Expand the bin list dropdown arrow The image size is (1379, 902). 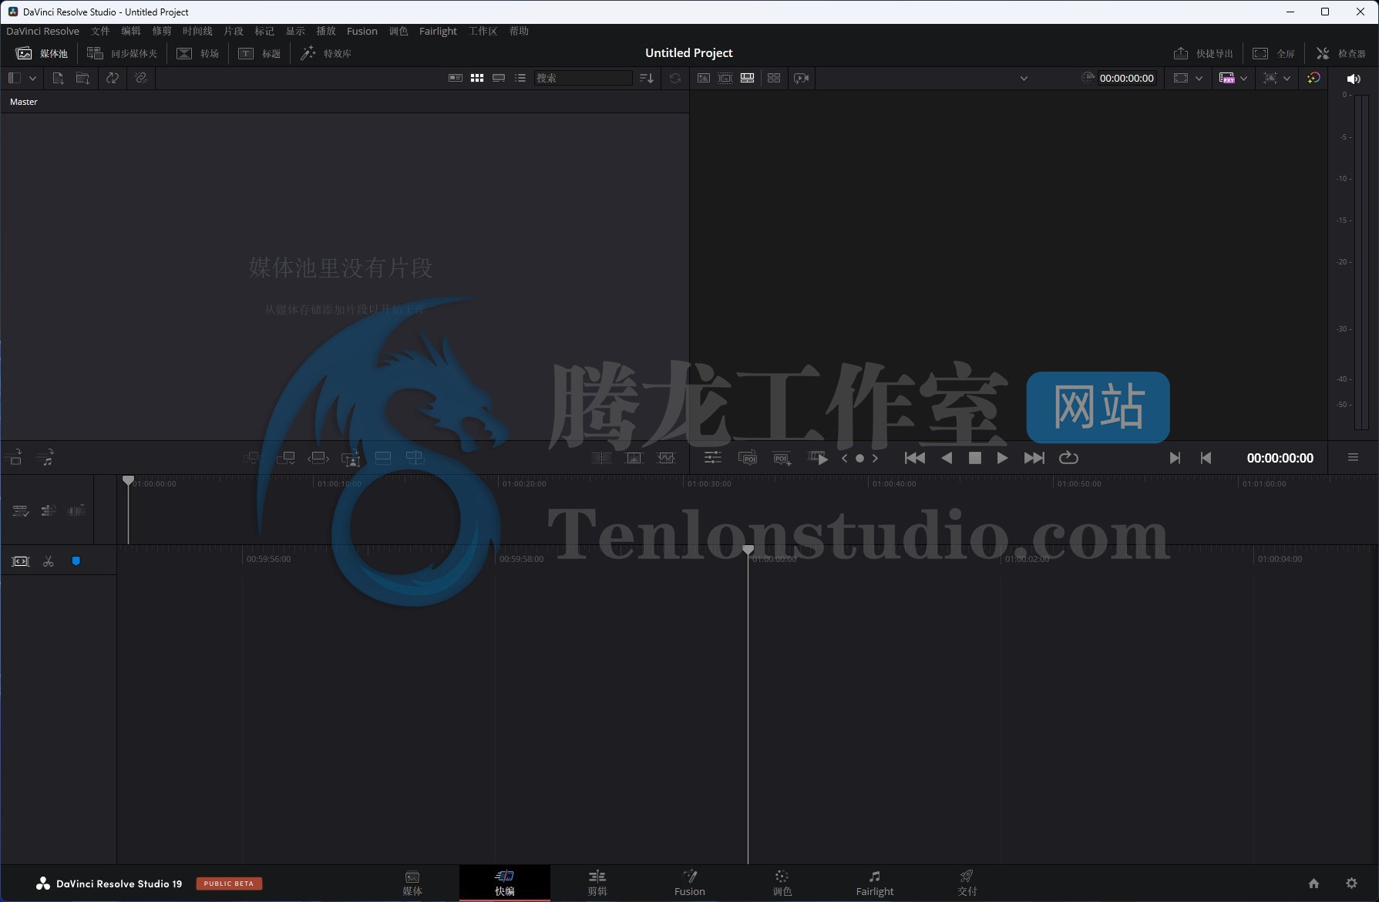pos(32,78)
